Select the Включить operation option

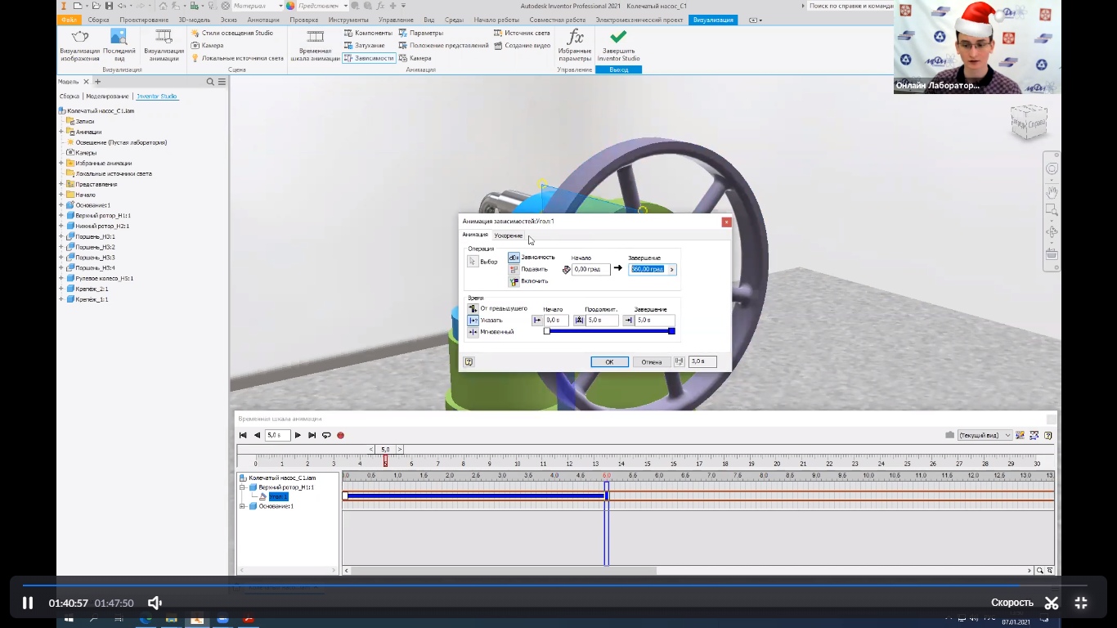pos(514,281)
